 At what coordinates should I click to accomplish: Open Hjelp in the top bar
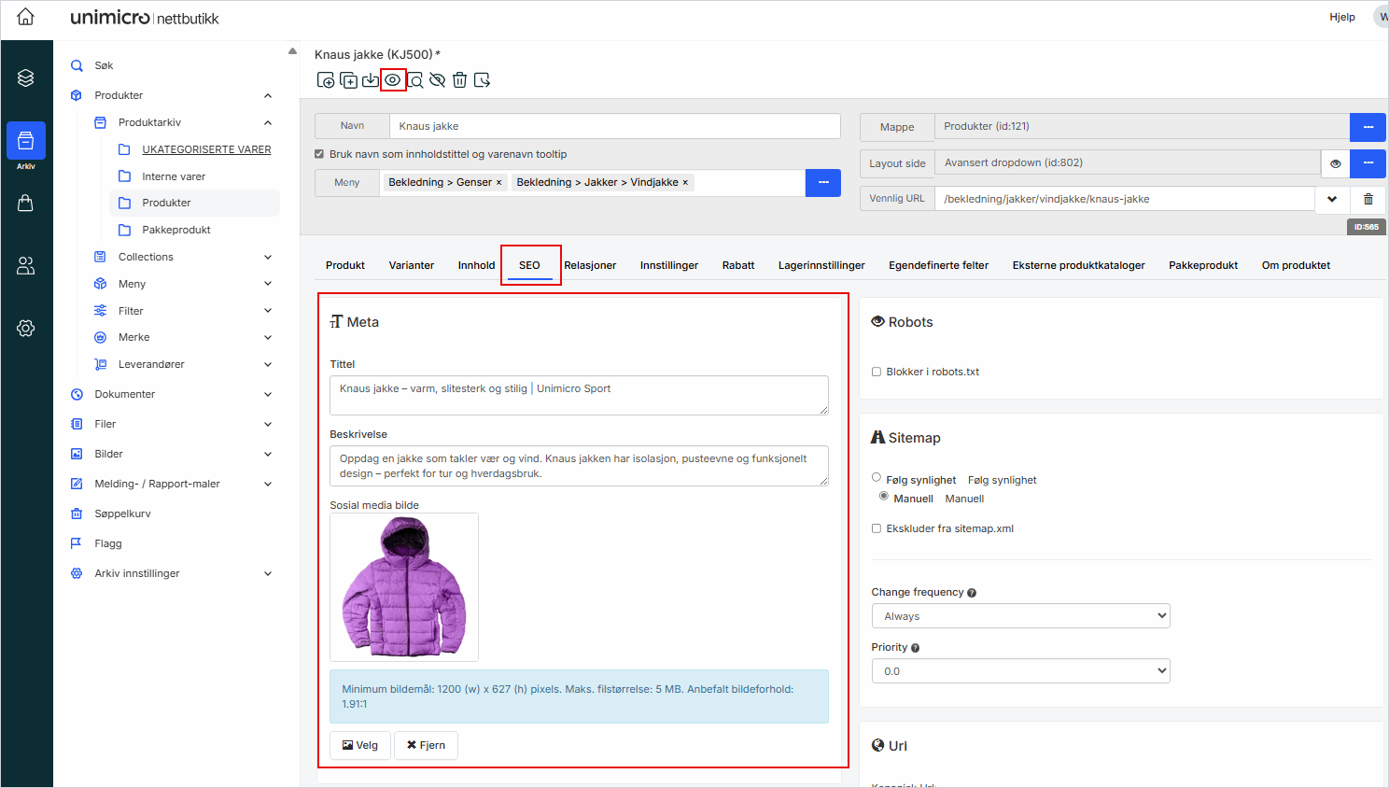tap(1341, 16)
